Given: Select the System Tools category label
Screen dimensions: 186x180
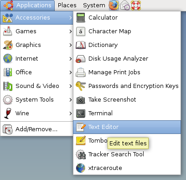Looking at the screenshot, I should (35, 100).
